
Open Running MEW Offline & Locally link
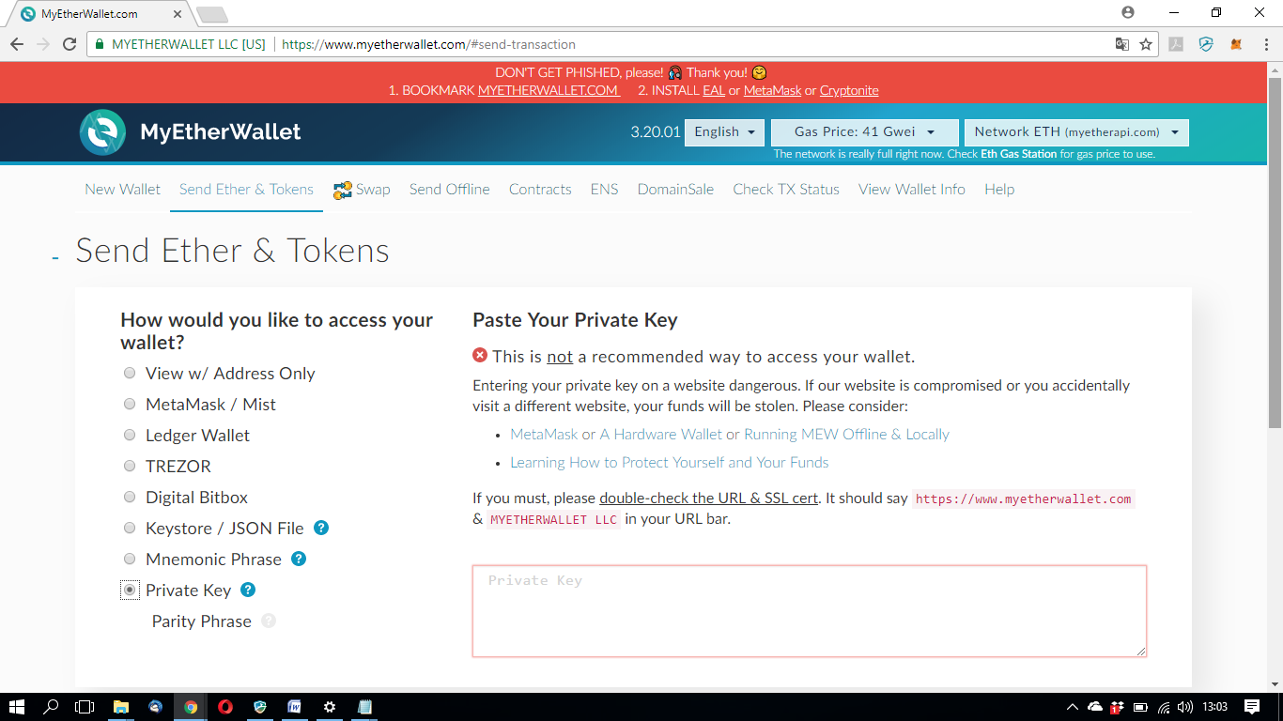click(846, 435)
